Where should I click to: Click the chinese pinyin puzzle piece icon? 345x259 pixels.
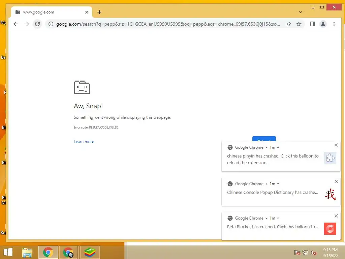(x=330, y=158)
